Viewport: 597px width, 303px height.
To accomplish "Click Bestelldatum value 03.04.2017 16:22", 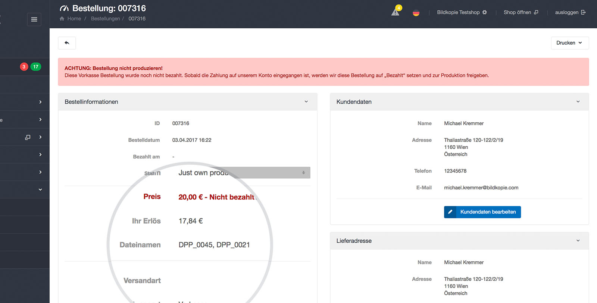I will click(192, 140).
